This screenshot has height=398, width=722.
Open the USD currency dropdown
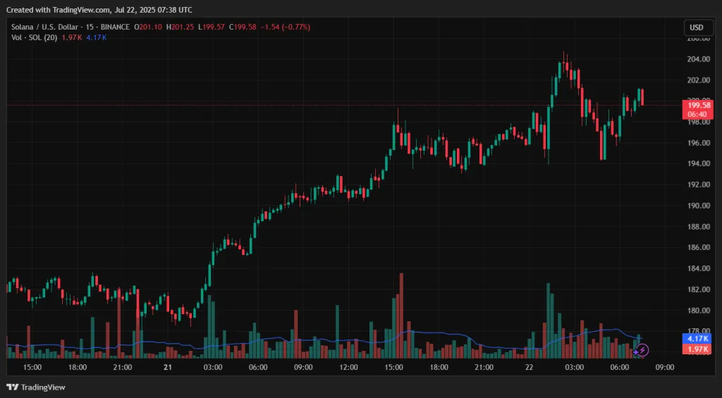pyautogui.click(x=696, y=27)
